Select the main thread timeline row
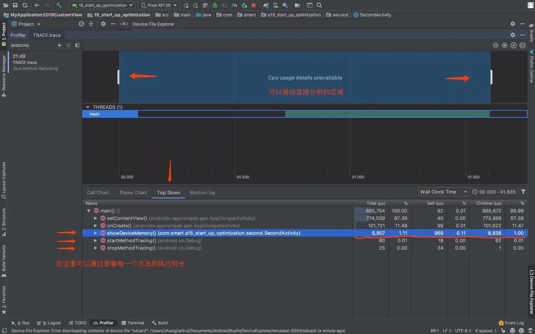Image resolution: width=535 pixels, height=334 pixels. click(x=305, y=114)
